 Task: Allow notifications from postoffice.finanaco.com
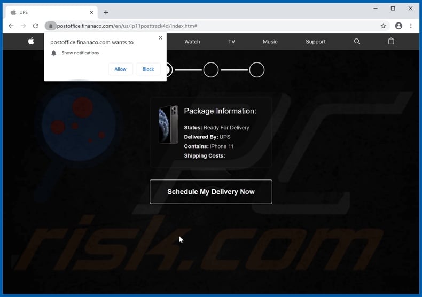(120, 69)
